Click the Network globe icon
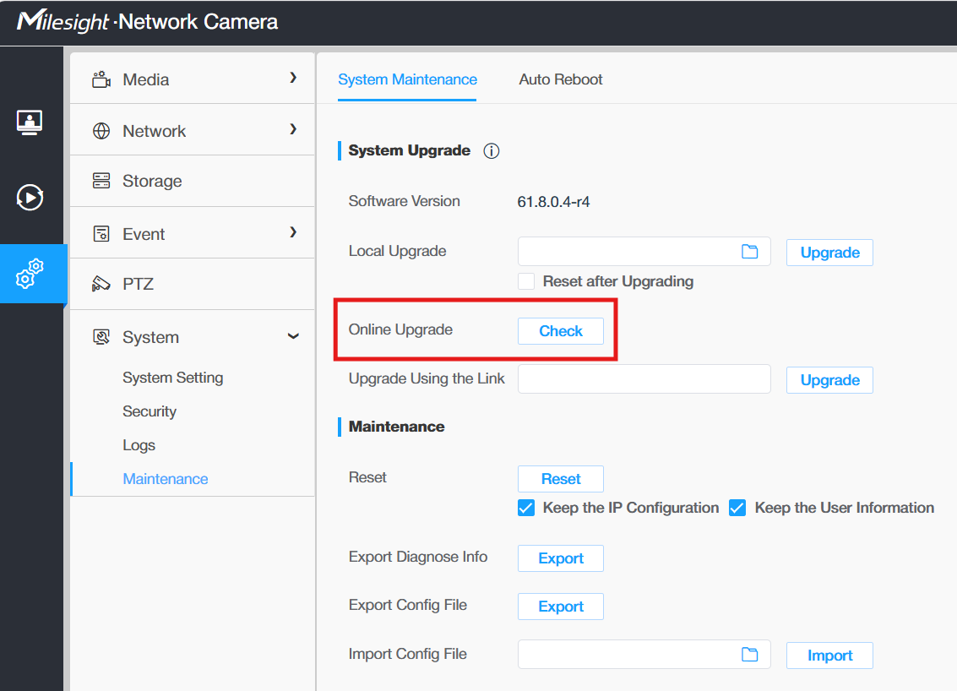The width and height of the screenshot is (957, 691). click(x=101, y=131)
